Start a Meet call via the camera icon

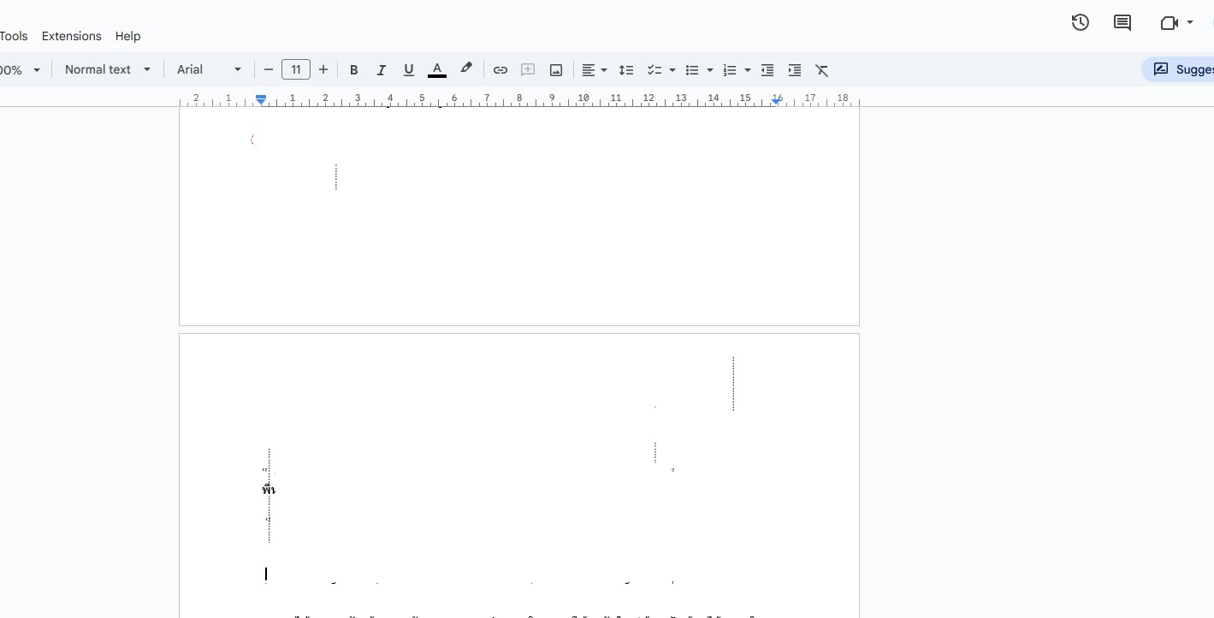[1169, 23]
